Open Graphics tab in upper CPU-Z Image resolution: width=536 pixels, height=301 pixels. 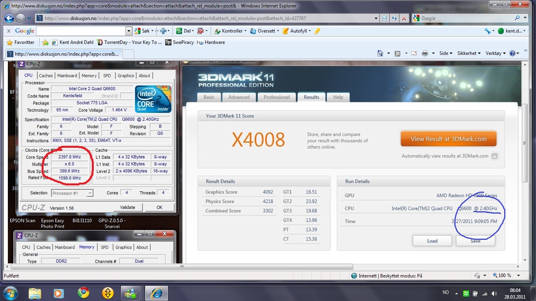click(126, 76)
